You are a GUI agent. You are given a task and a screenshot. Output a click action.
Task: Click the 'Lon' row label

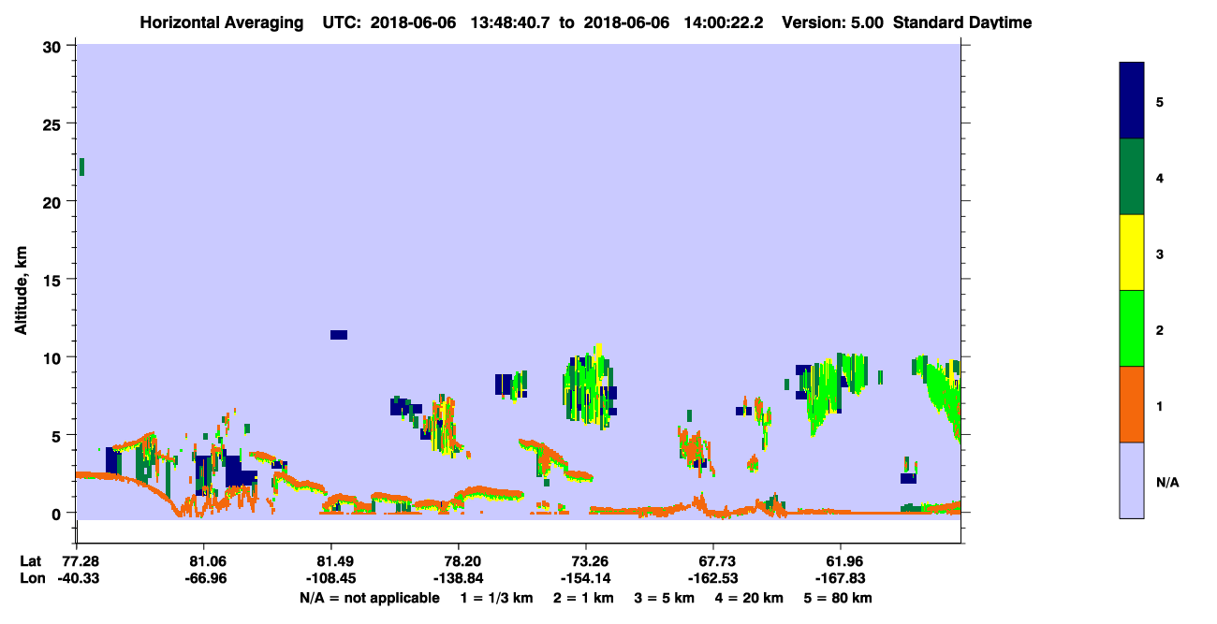[x=31, y=578]
